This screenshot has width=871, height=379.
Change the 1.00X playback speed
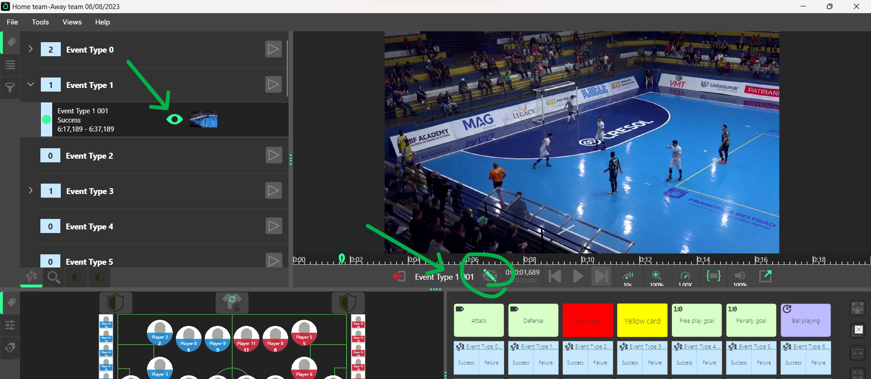pyautogui.click(x=685, y=277)
